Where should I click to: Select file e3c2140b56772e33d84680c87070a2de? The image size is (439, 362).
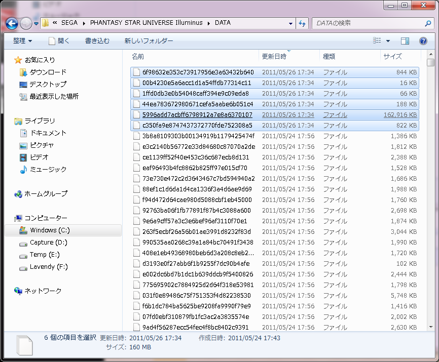[275, 147]
